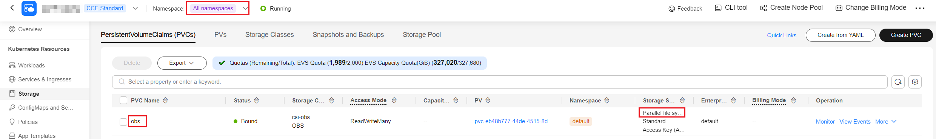Screen dimensions: 936x139
Task: Expand the cluster name chevron
Action: coord(135,8)
